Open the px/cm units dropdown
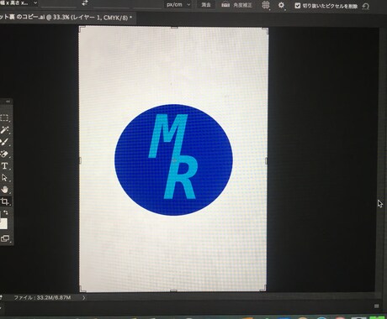 coord(178,4)
